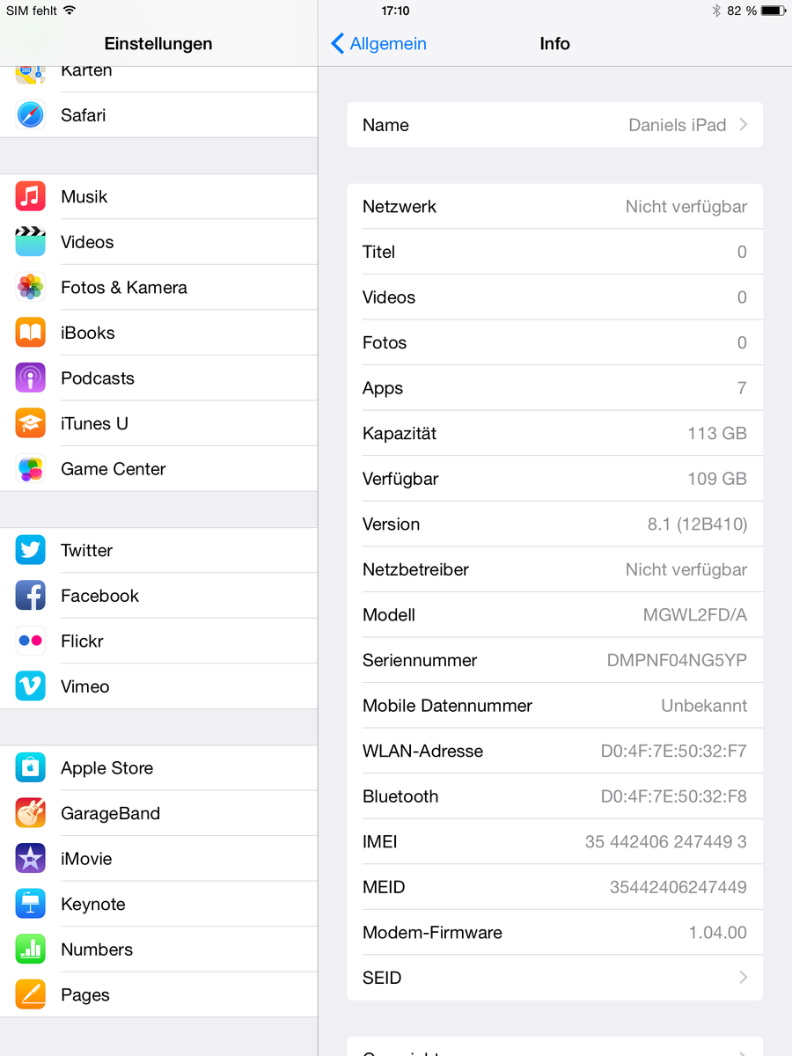Go back via the Allgemein chevron
792x1056 pixels.
(338, 44)
